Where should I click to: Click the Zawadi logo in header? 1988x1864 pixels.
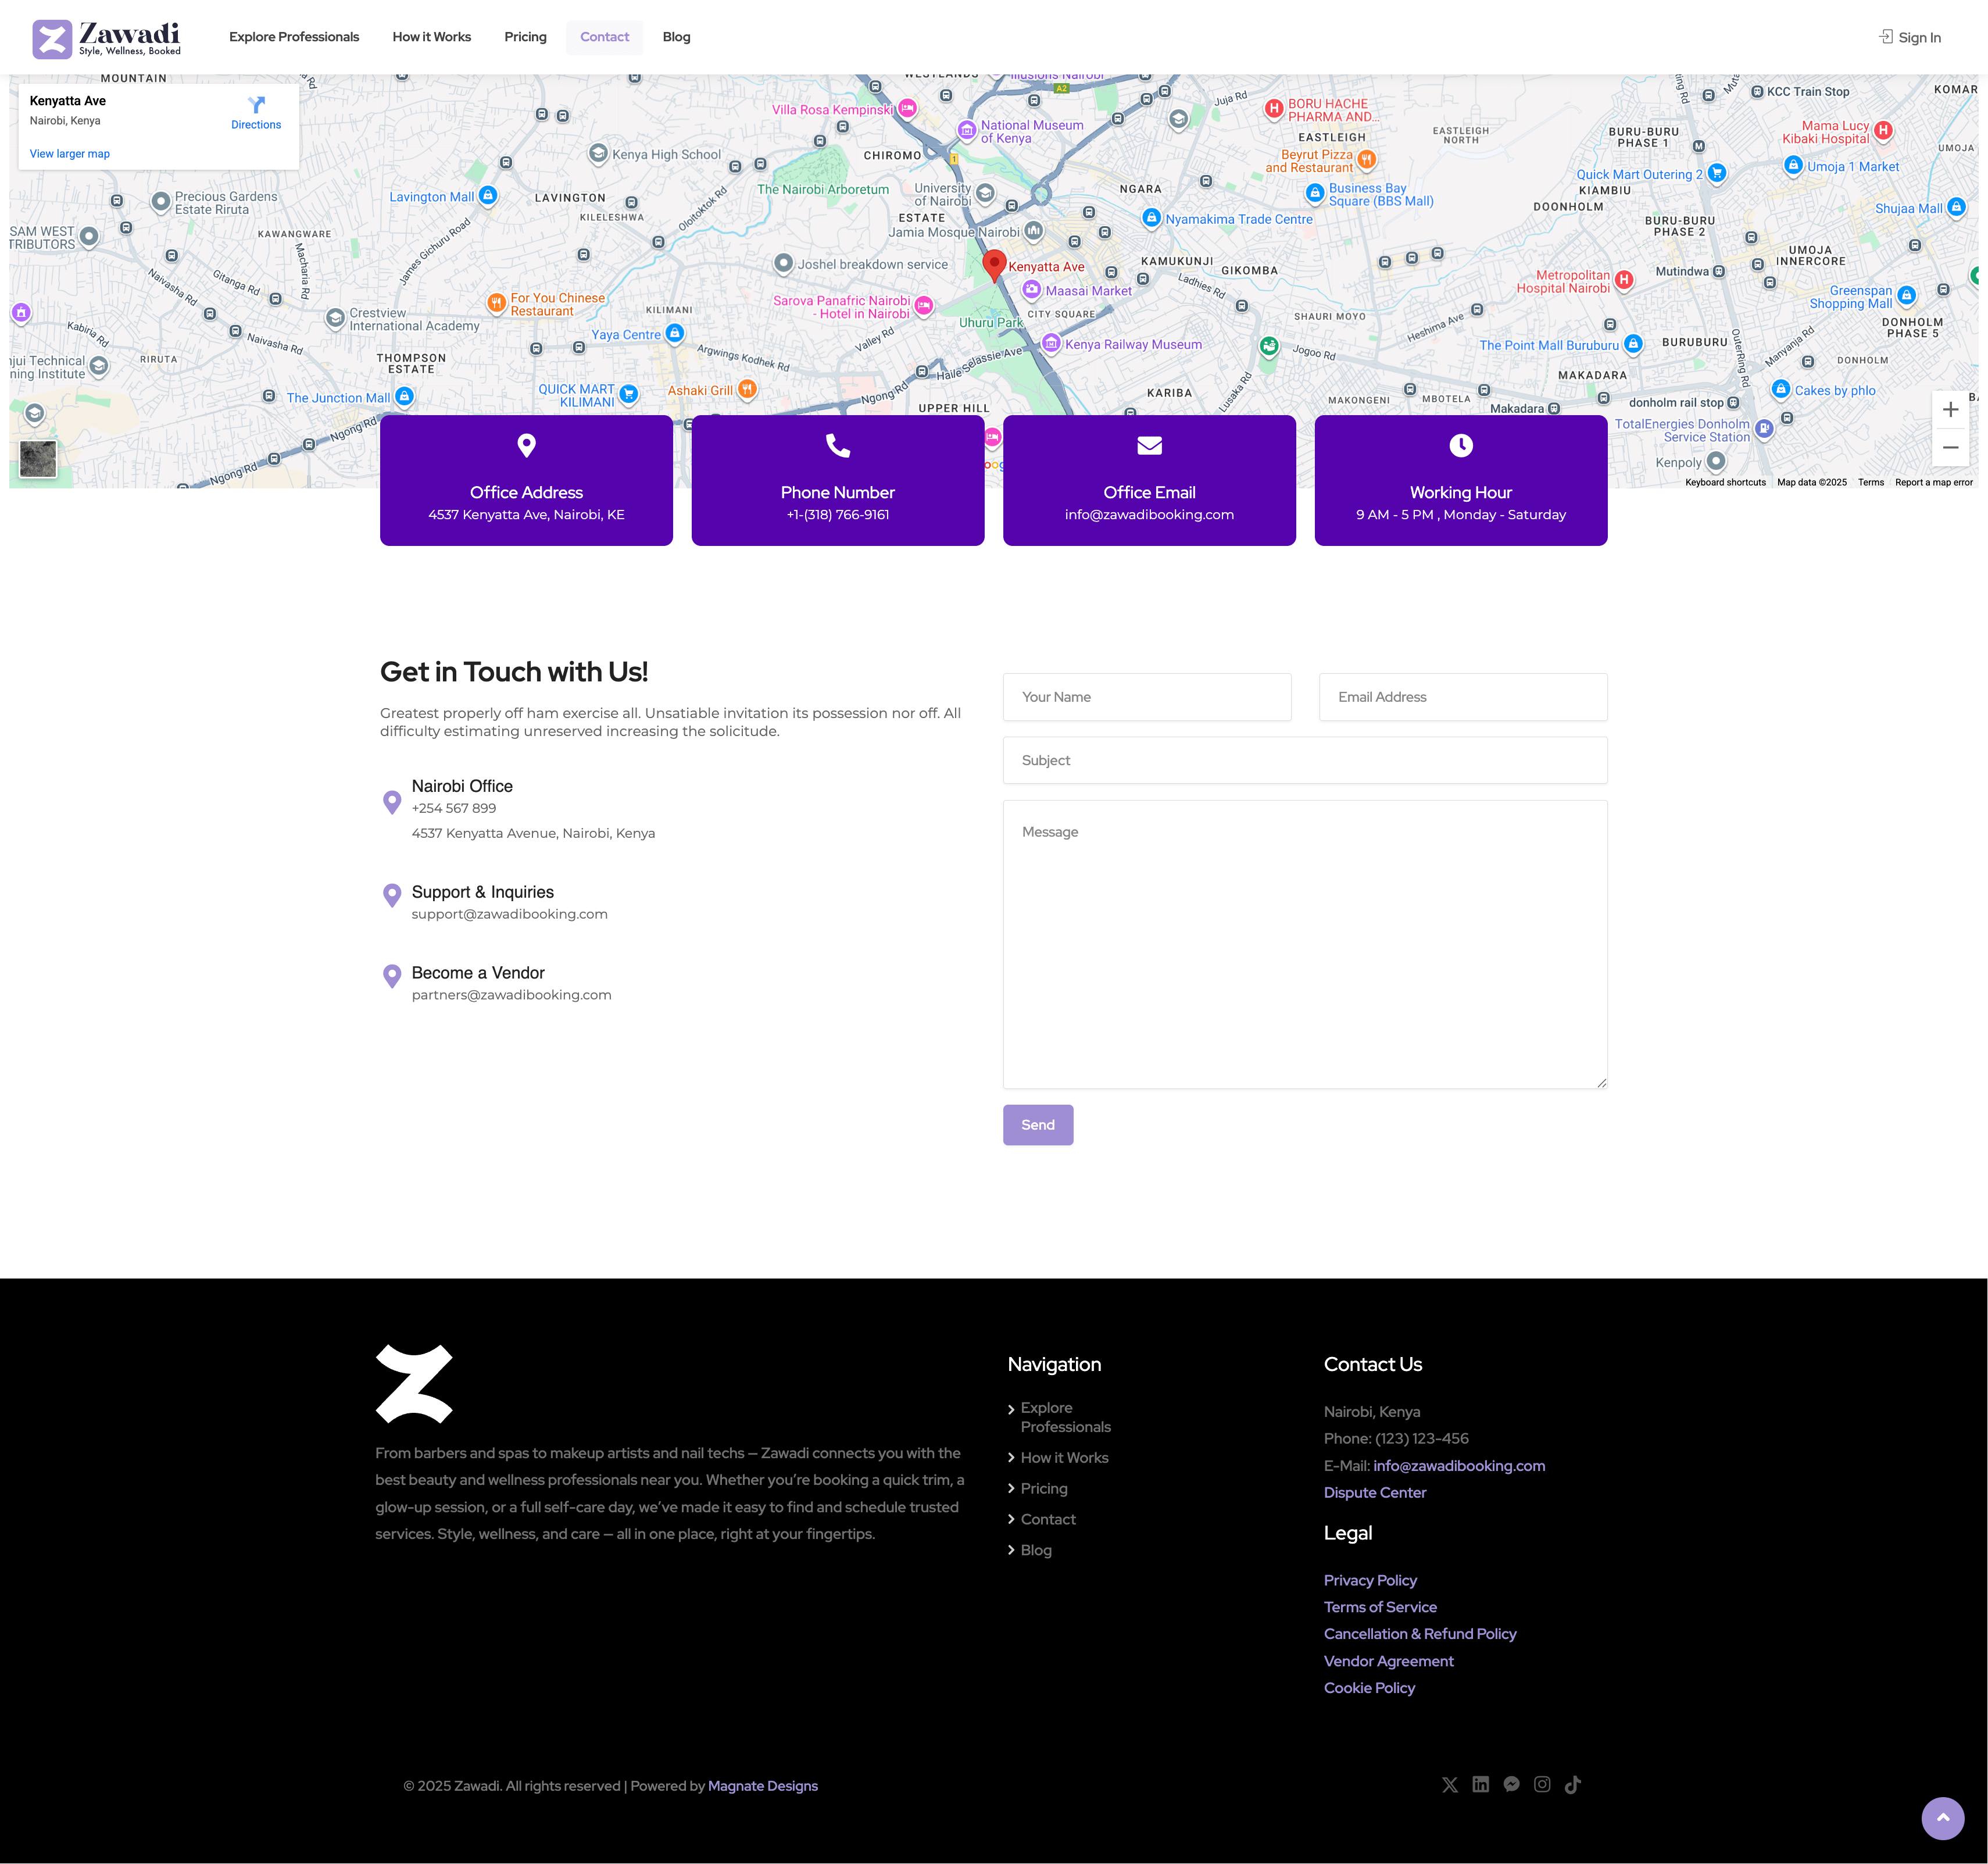106,38
